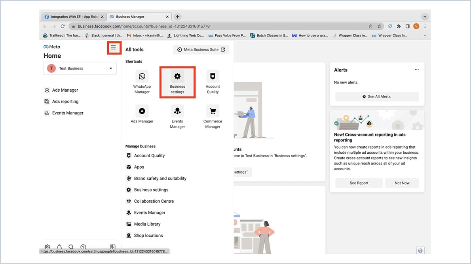Open the Chrome extensions puzzle icon

399,26
